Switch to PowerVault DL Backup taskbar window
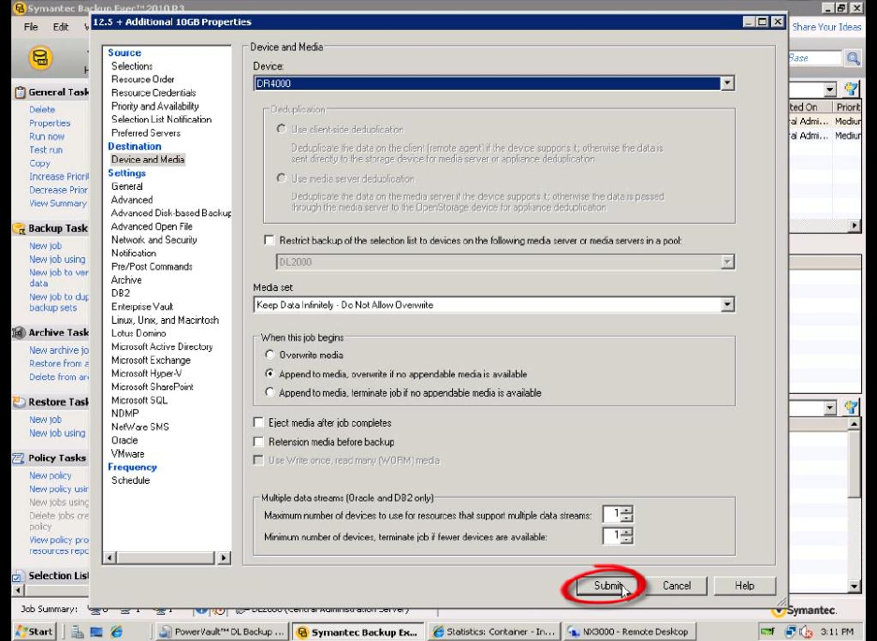The image size is (877, 641). click(222, 632)
